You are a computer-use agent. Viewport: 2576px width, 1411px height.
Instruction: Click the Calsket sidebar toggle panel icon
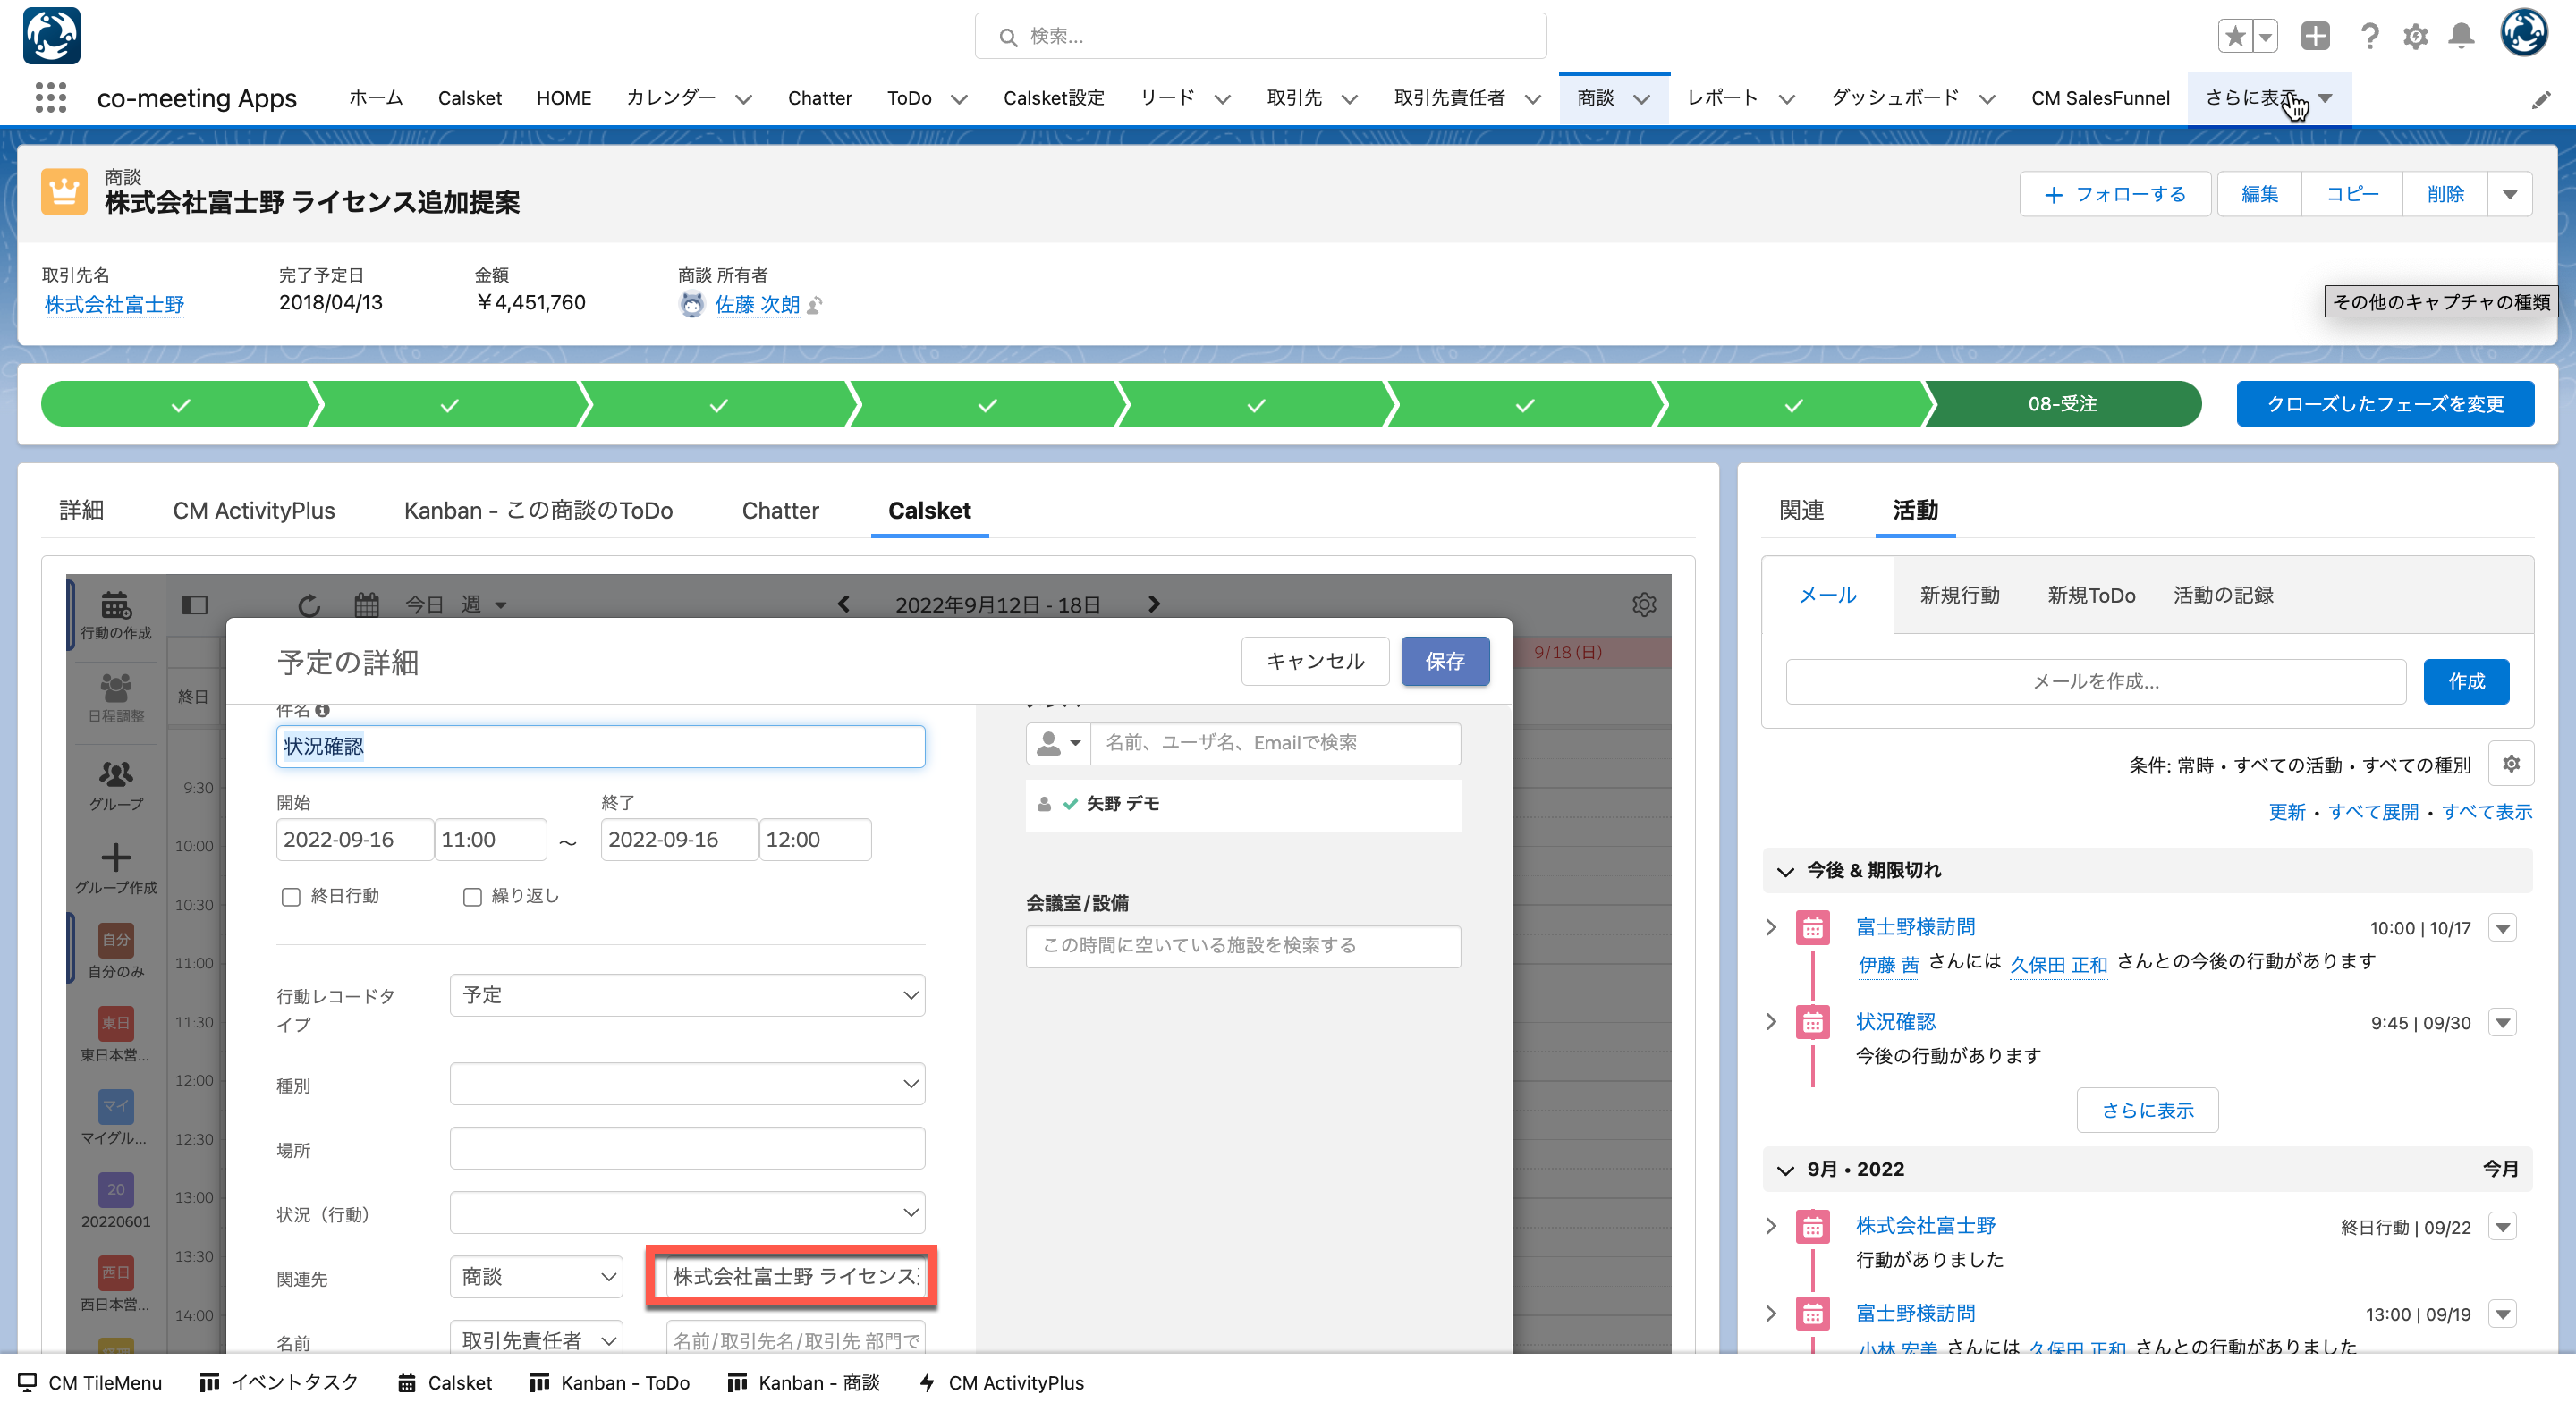195,604
